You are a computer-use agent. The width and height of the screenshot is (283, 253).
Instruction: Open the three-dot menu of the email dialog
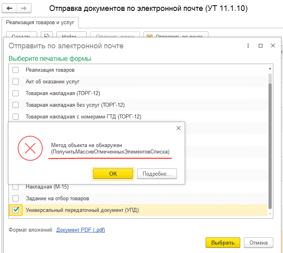click(248, 46)
